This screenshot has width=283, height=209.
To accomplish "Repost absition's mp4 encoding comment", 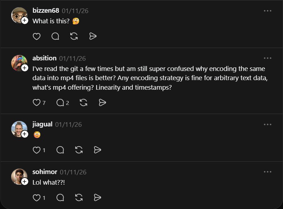I will 83,103.
